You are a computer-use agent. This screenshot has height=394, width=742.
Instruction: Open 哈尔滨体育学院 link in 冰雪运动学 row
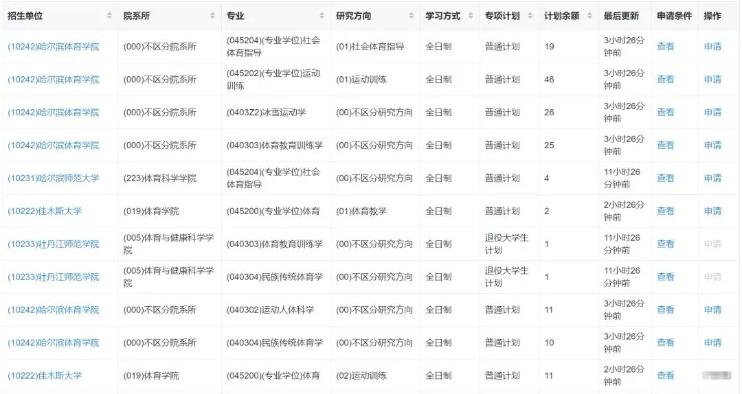(54, 113)
